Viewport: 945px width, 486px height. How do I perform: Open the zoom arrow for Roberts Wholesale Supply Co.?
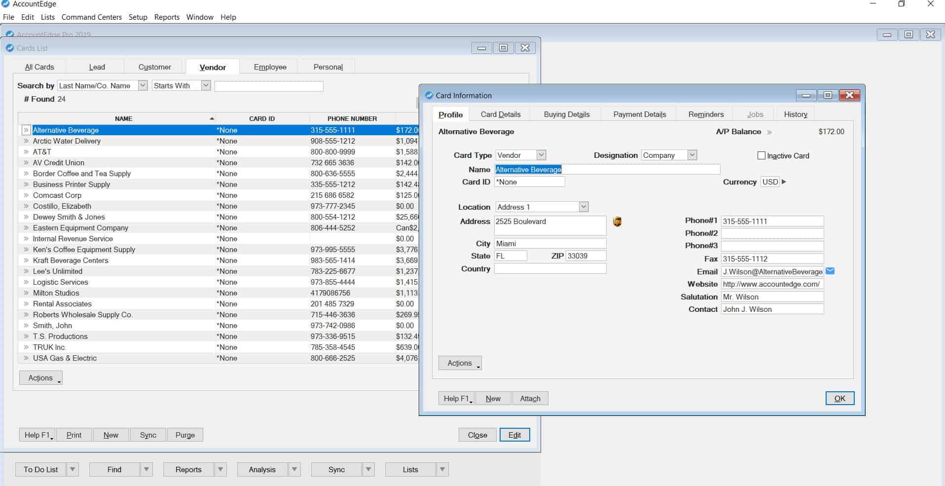click(x=26, y=315)
